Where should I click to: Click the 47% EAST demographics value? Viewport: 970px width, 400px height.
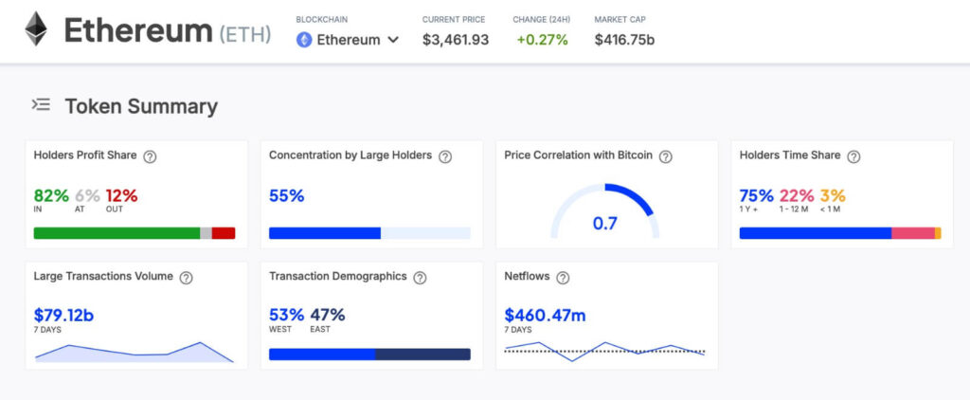tap(328, 316)
